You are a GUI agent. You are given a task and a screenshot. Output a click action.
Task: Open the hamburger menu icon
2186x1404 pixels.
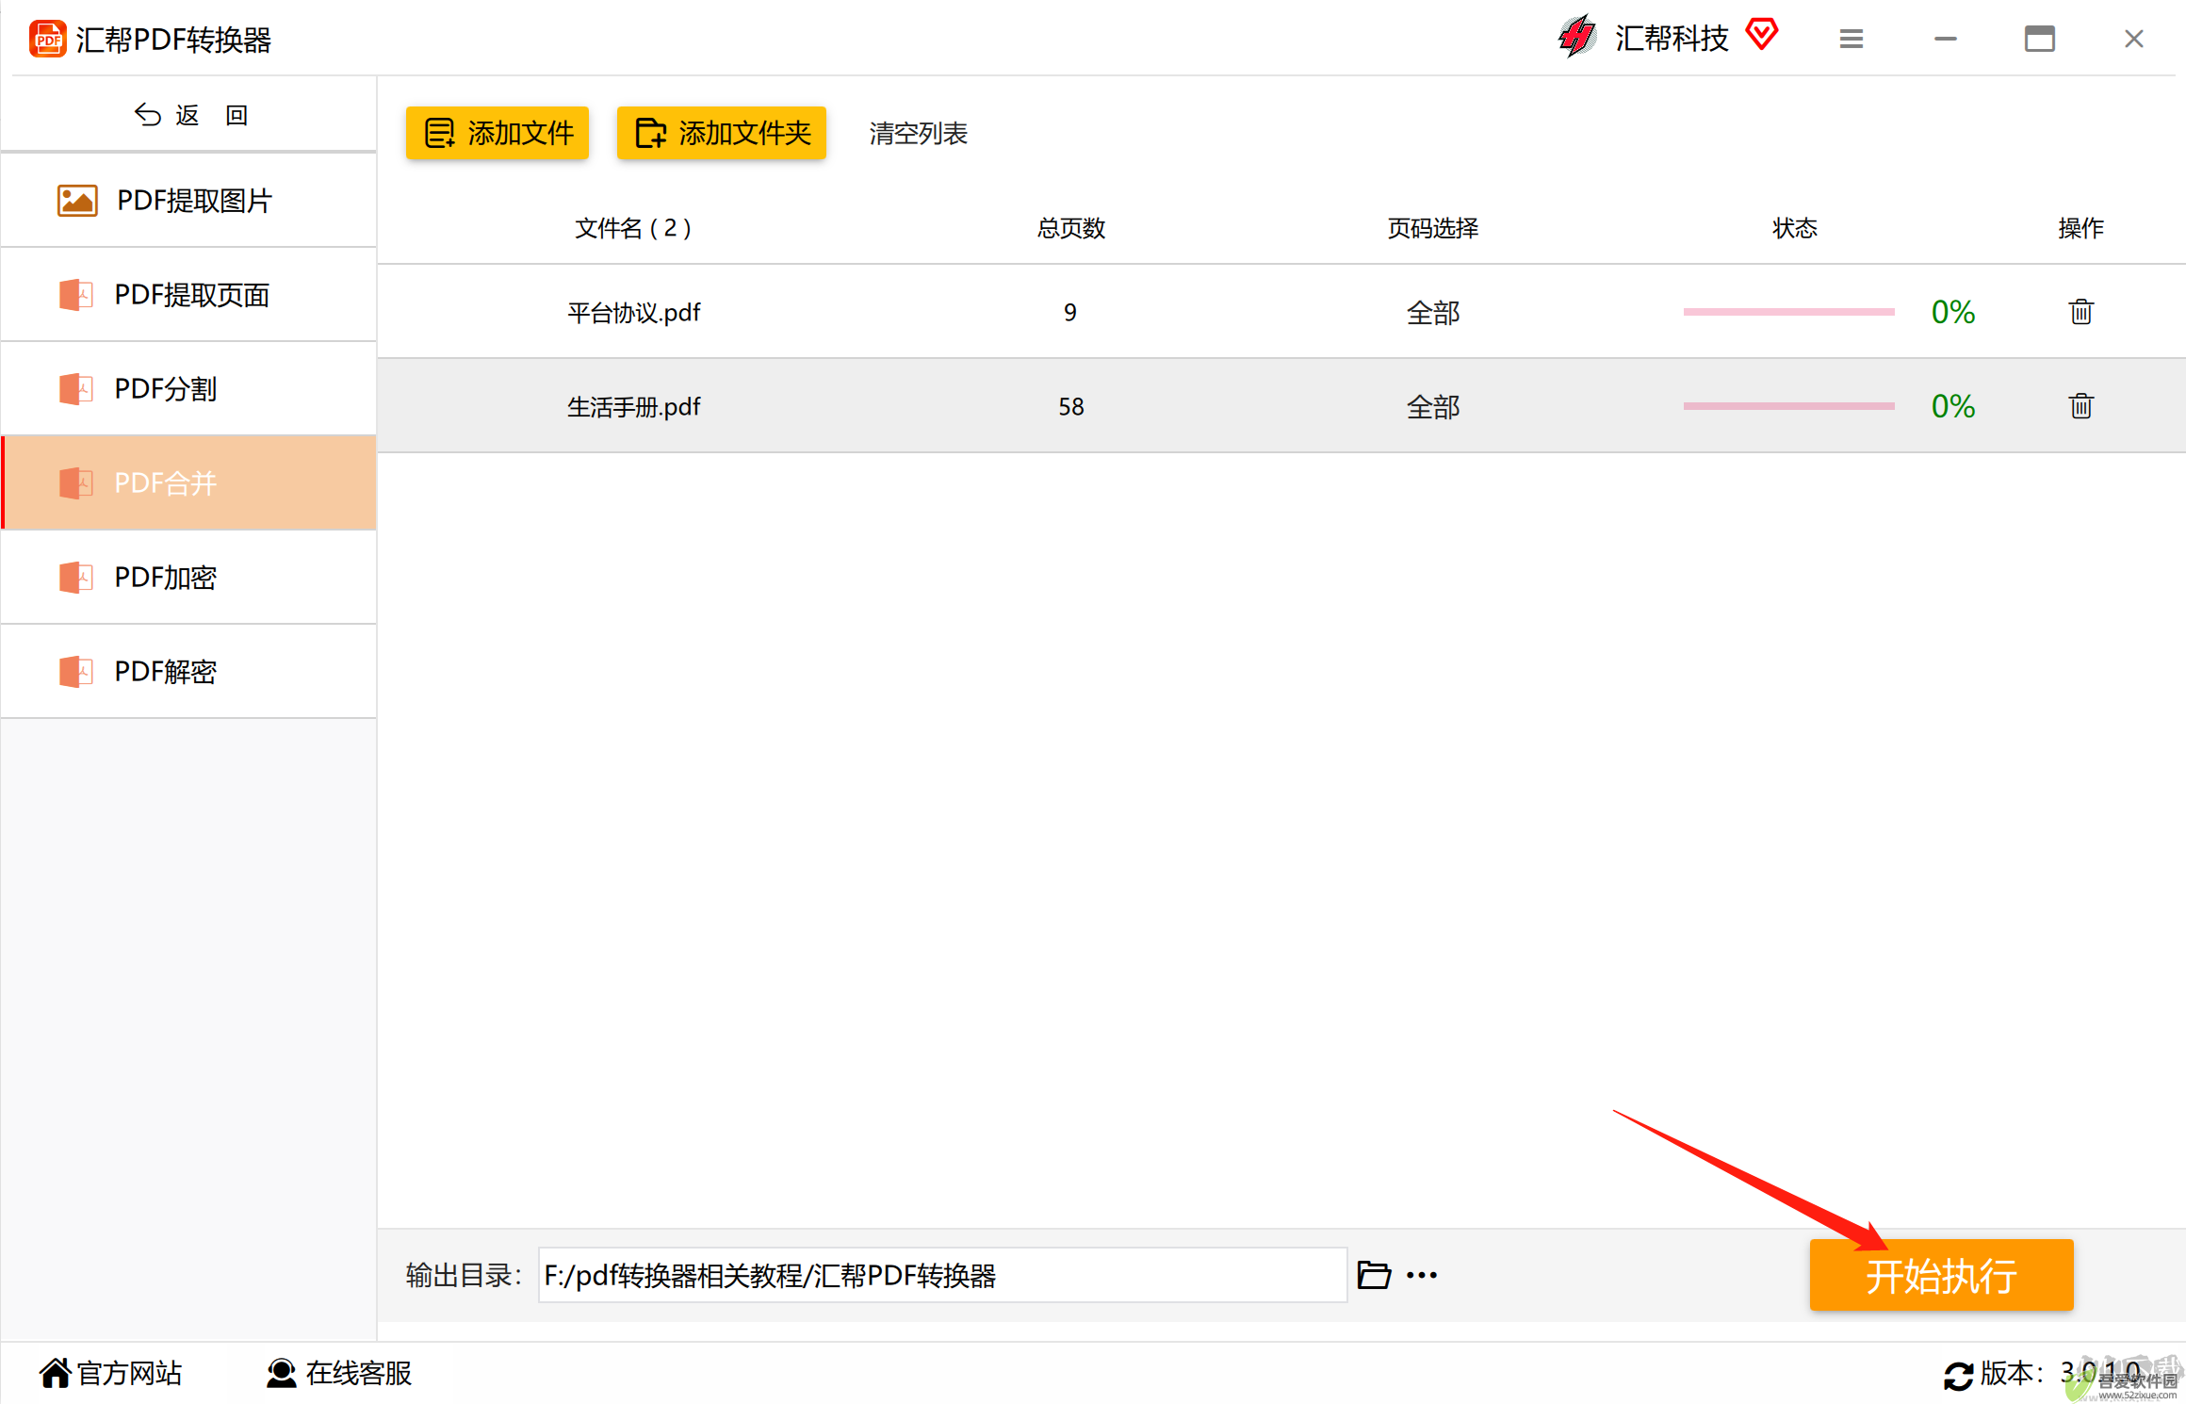(x=1852, y=39)
